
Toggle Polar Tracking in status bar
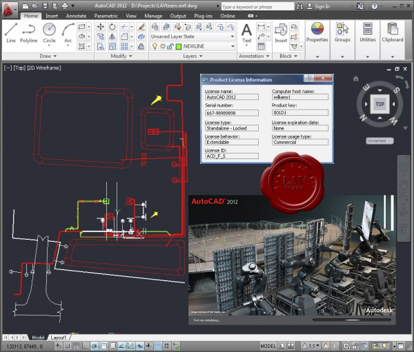[x=95, y=346]
